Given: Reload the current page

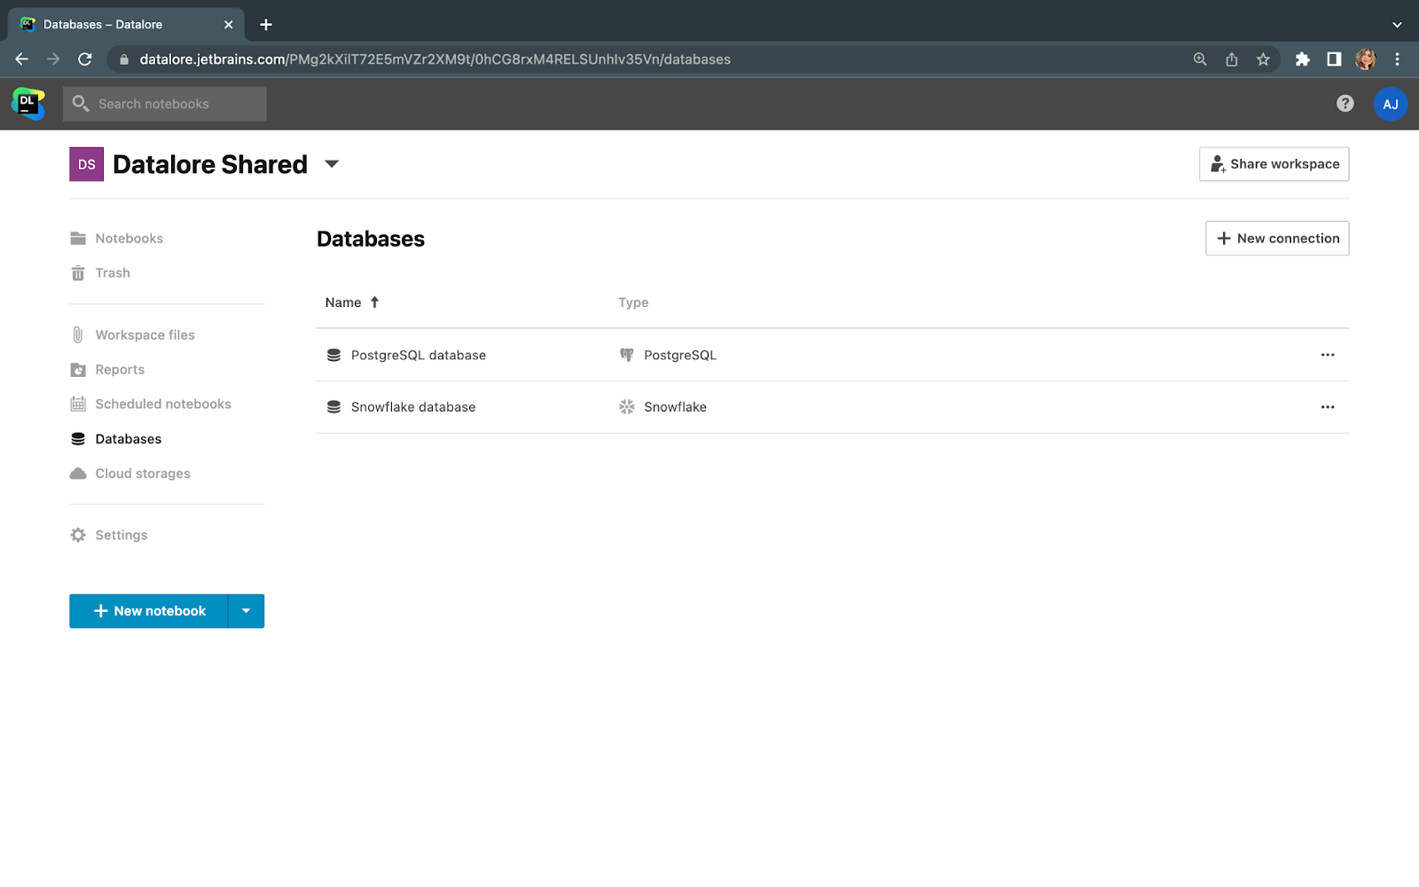Looking at the screenshot, I should (x=85, y=59).
